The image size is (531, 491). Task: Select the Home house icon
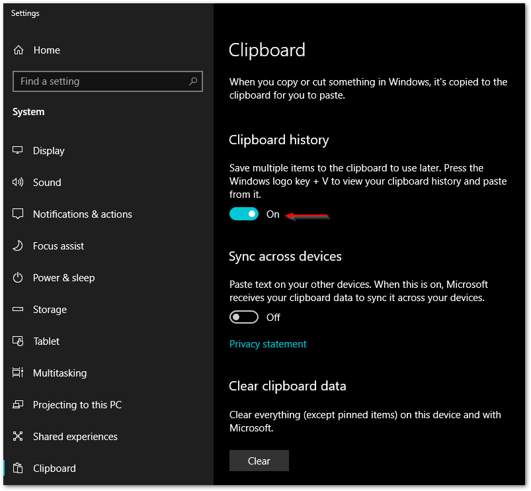(x=17, y=50)
